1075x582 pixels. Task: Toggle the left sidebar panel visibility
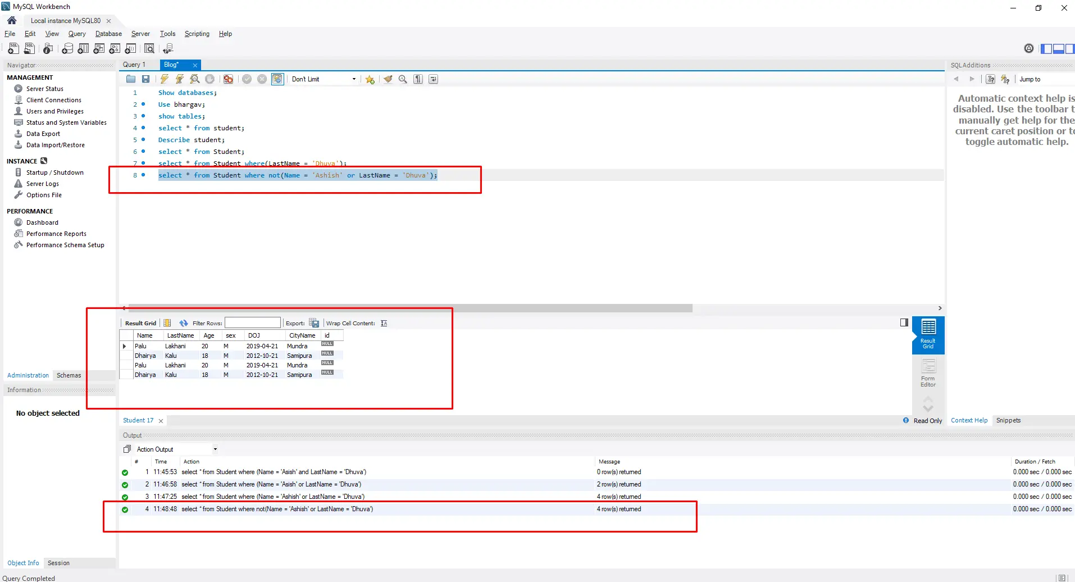point(1046,49)
